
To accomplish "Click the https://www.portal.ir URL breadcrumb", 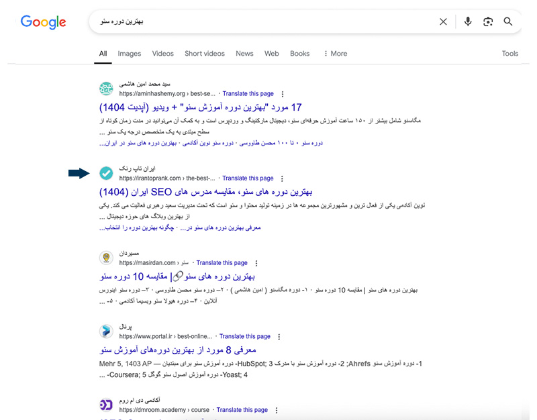I will pos(166,336).
